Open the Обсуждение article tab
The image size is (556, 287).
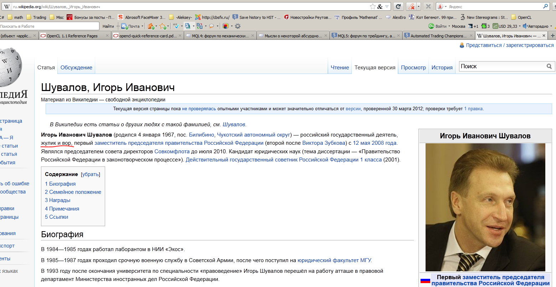click(x=76, y=68)
